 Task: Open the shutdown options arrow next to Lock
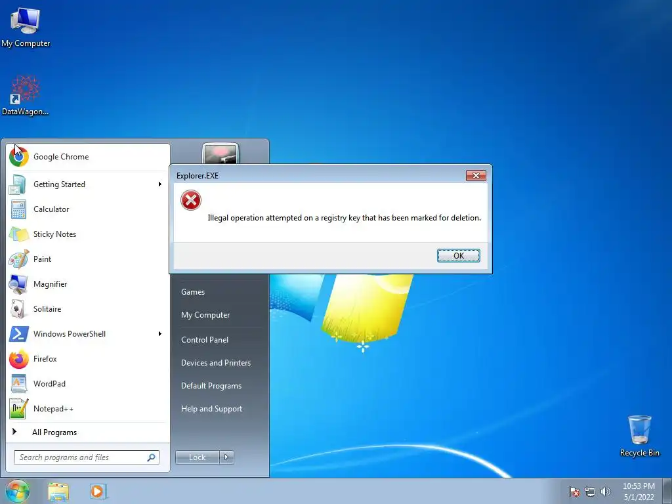226,457
